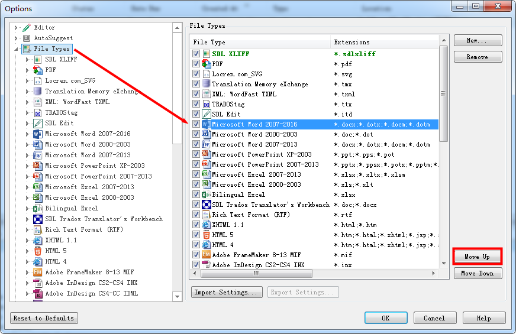Disable the Microsoft Word 2000-2003 checkbox
This screenshot has width=516, height=334.
coord(196,134)
